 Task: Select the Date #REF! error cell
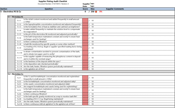tap(92, 6)
